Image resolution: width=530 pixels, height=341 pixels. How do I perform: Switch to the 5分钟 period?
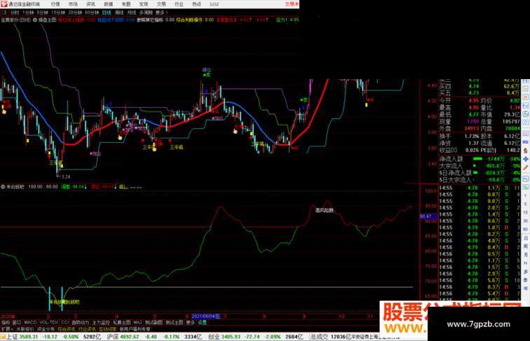tap(42, 13)
